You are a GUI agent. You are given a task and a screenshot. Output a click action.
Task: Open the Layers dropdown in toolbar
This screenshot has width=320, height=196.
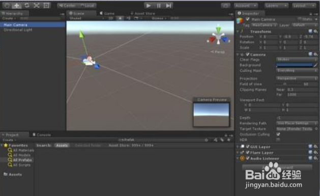coord(276,6)
